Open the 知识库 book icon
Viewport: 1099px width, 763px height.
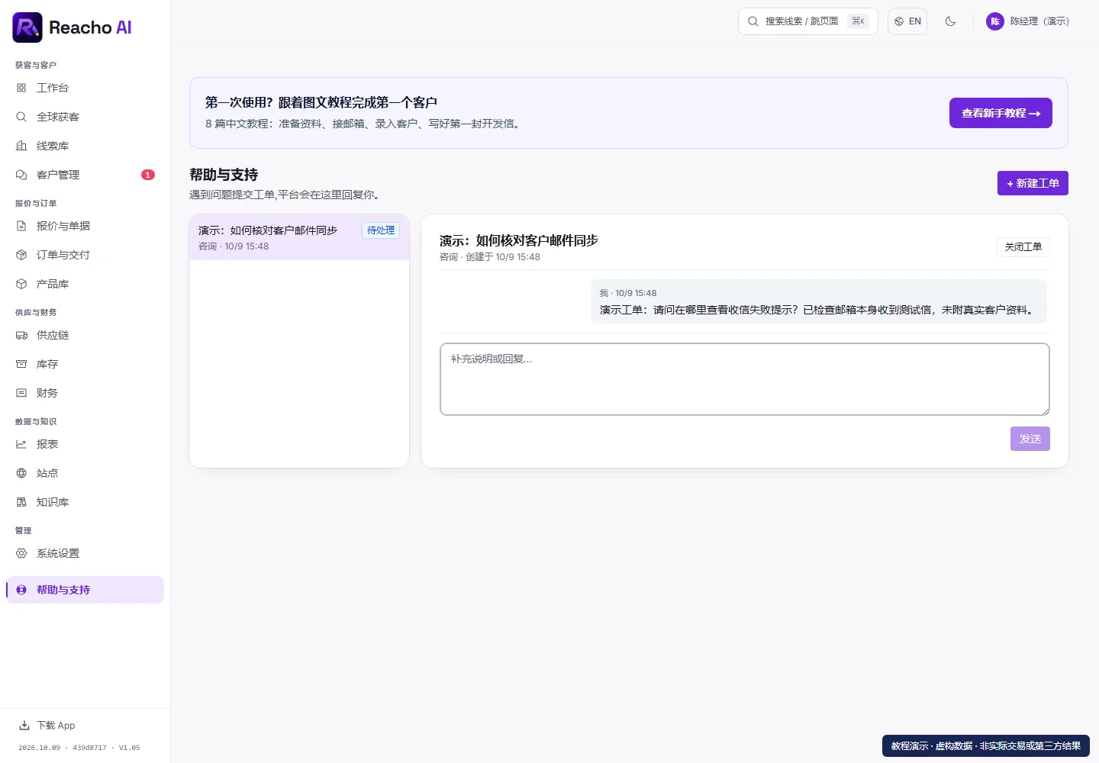[x=21, y=502]
